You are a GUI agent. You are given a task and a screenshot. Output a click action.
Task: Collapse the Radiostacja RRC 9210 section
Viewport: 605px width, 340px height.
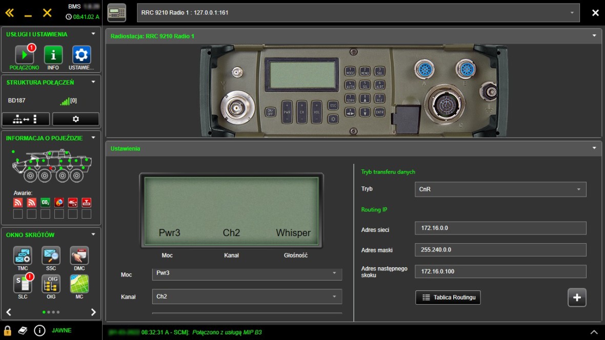(x=594, y=36)
